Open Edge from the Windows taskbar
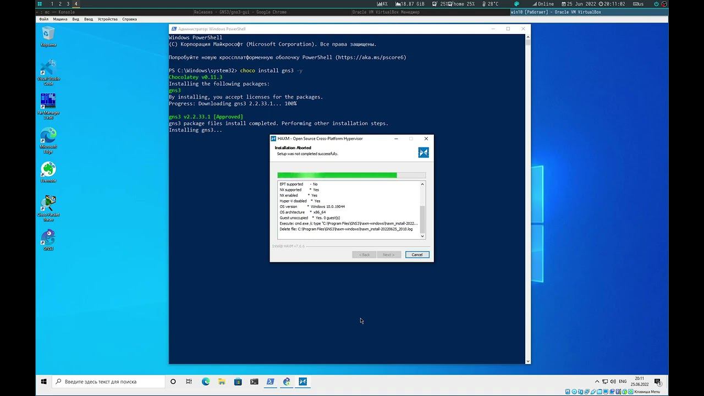 206,382
